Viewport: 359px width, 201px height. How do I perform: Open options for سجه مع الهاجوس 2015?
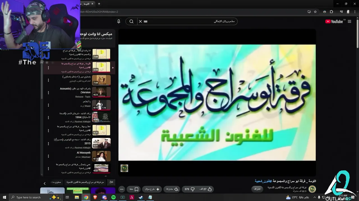coord(48,143)
